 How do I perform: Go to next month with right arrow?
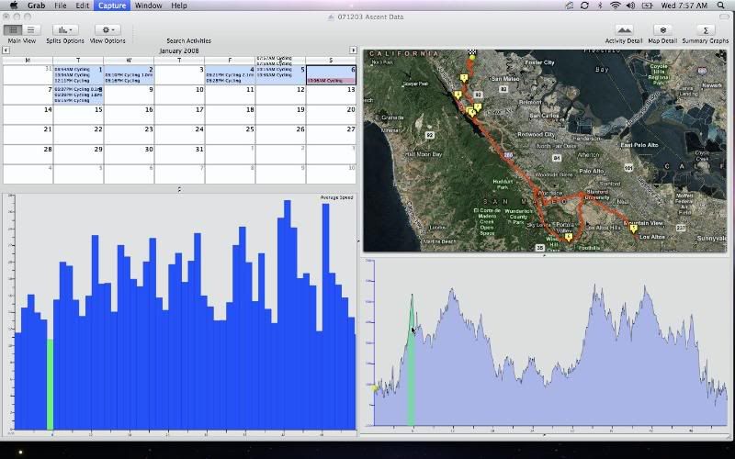(x=353, y=50)
